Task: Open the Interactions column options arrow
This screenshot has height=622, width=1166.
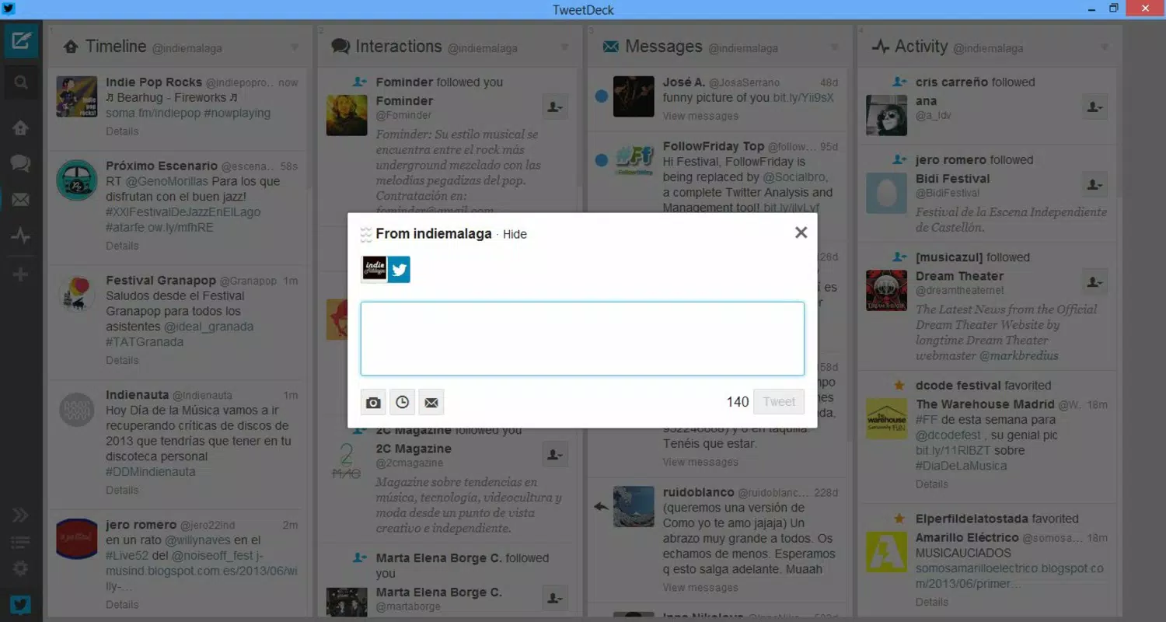Action: click(x=564, y=47)
